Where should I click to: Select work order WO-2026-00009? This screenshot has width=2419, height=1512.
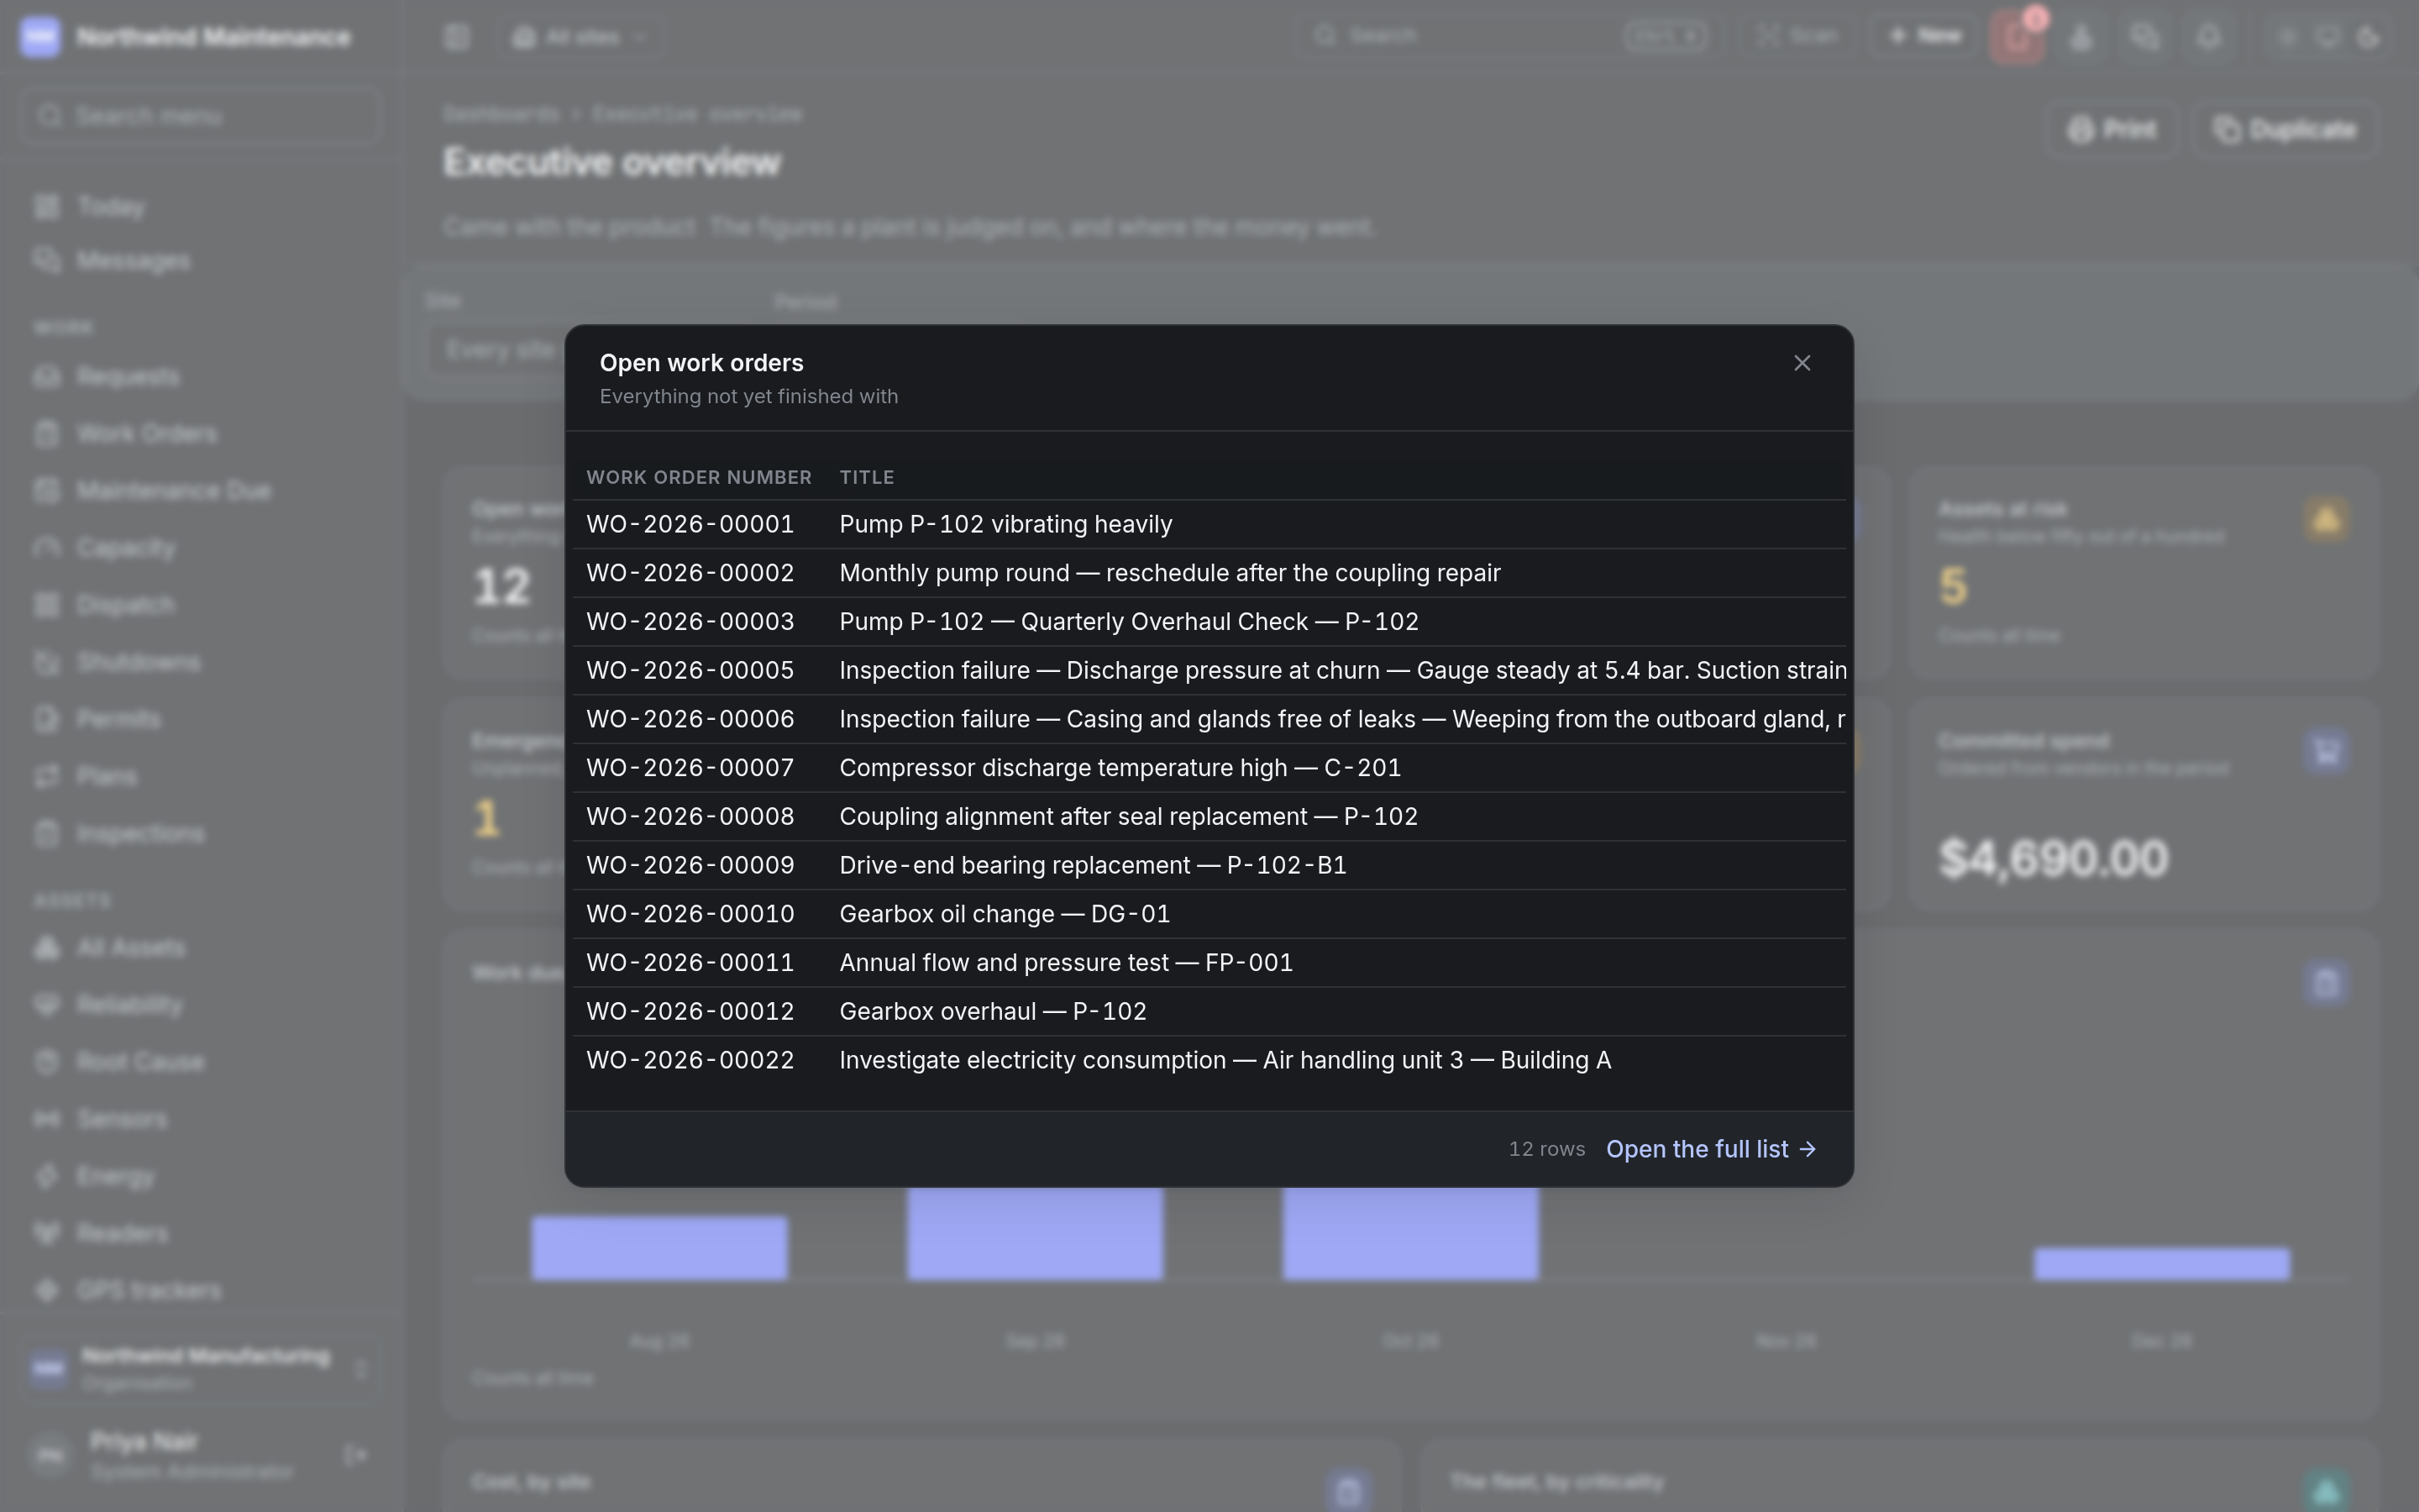[690, 866]
